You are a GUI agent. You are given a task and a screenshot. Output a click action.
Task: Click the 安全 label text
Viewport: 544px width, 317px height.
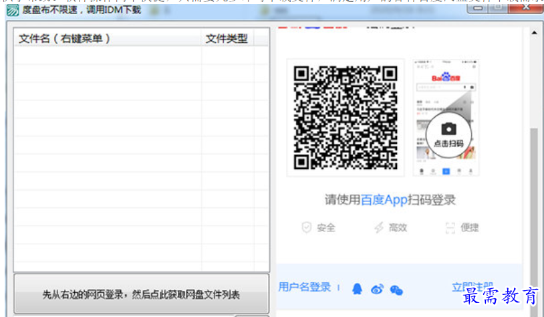326,228
